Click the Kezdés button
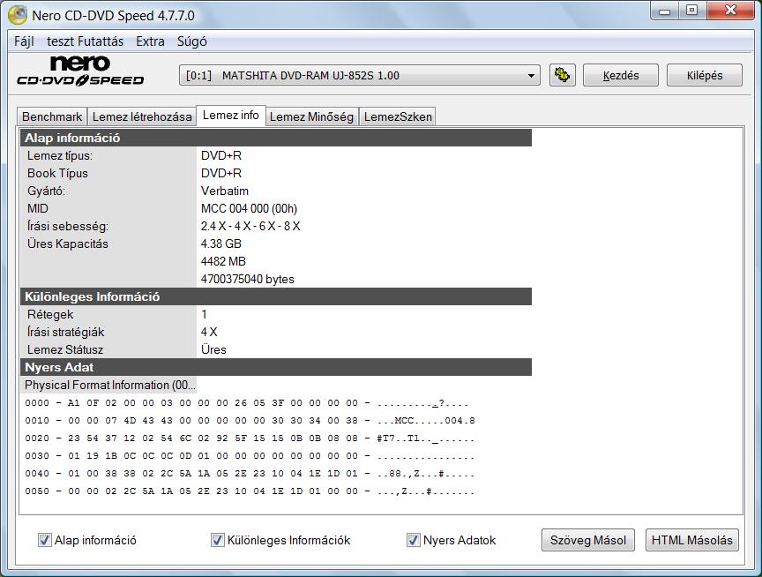The image size is (762, 577). tap(621, 75)
